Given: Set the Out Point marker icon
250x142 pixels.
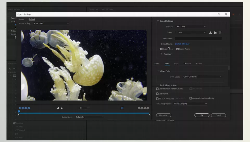Looking at the screenshot, I should coord(62,108).
